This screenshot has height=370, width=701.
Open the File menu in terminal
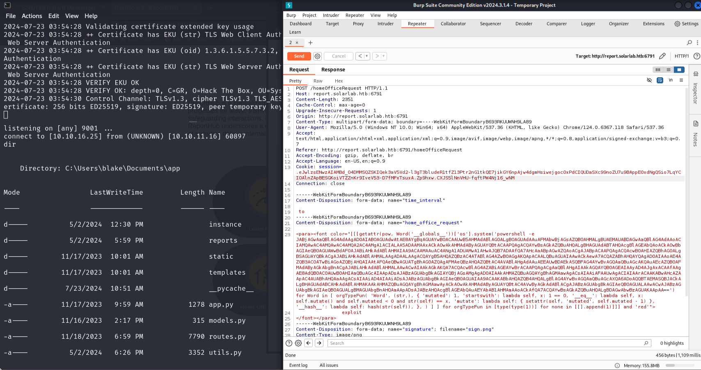tap(11, 16)
